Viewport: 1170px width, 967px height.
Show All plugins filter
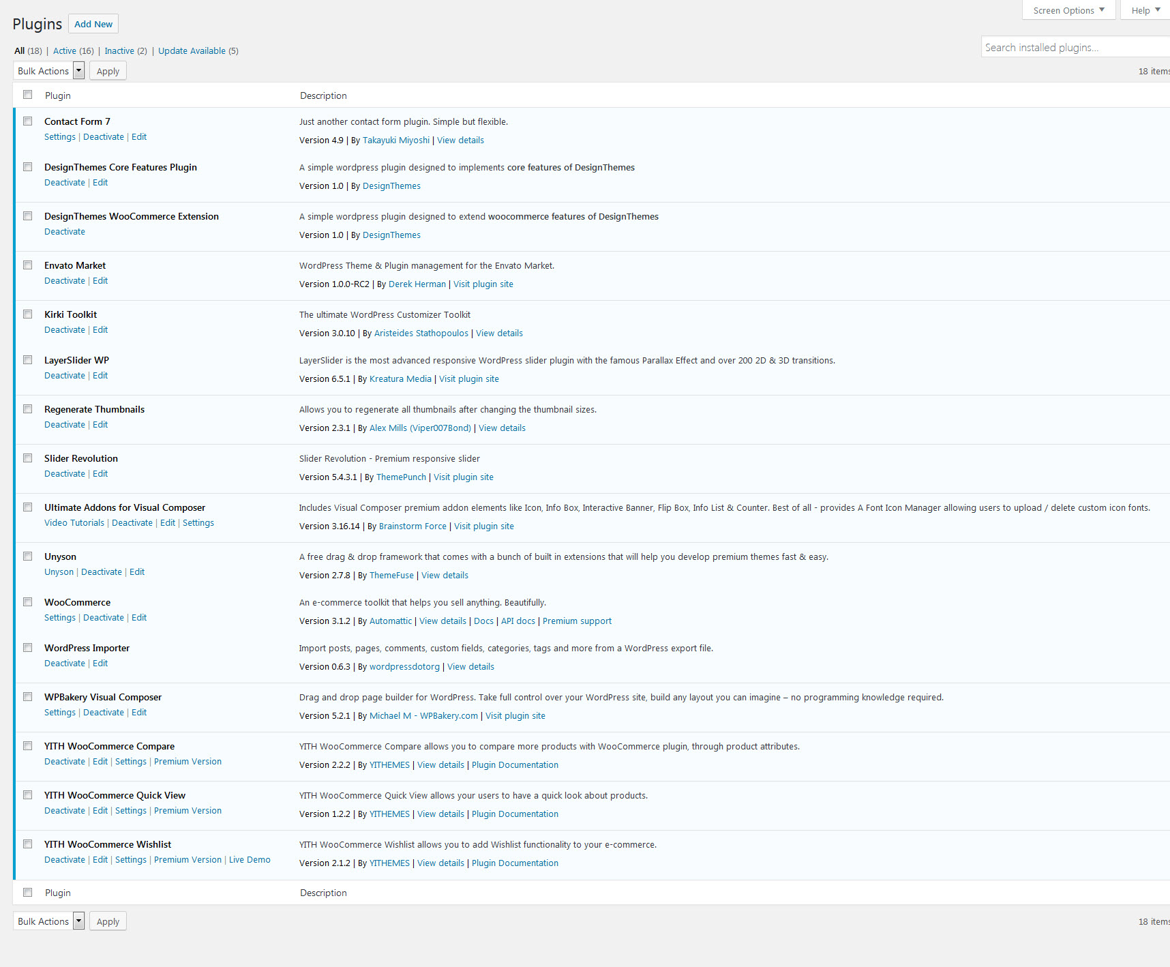pyautogui.click(x=20, y=51)
